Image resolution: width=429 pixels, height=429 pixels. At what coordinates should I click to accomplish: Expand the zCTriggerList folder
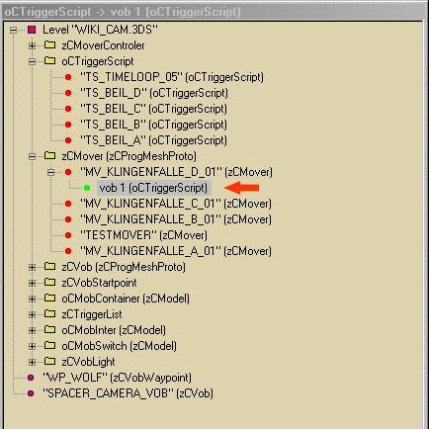click(32, 314)
